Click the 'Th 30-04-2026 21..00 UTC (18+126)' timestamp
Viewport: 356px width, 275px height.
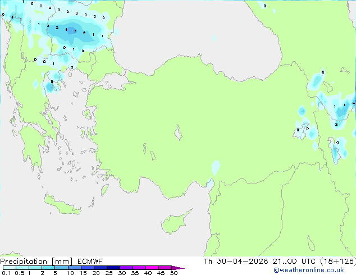pyautogui.click(x=280, y=262)
